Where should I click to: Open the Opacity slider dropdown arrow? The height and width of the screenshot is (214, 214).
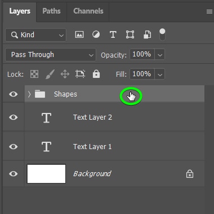tap(160, 55)
